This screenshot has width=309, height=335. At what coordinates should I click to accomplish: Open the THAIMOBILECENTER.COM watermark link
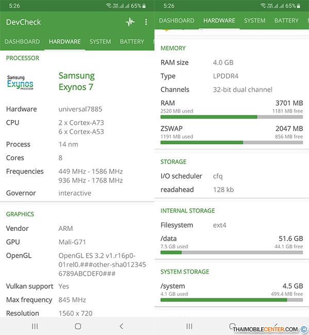[x=265, y=329]
